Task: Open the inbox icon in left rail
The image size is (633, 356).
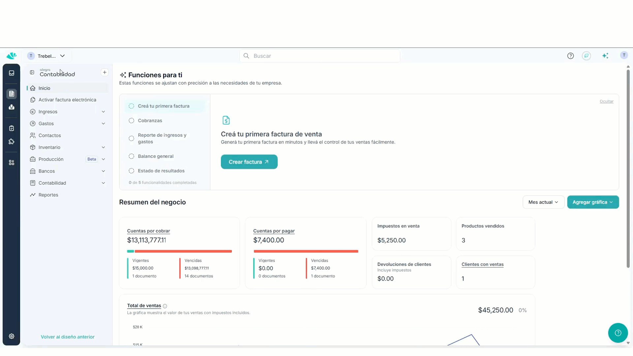Action: click(x=12, y=73)
